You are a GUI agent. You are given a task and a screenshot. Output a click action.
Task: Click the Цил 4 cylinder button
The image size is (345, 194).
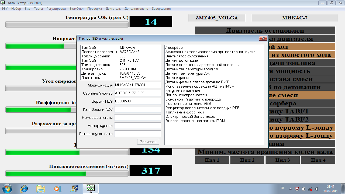[318, 160]
